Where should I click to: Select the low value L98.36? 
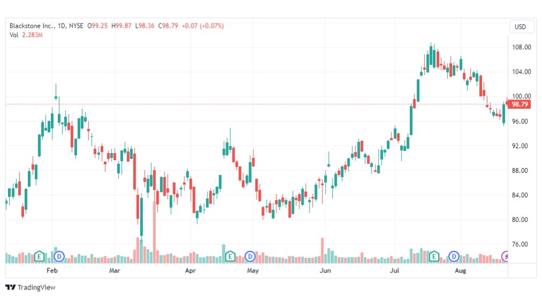coord(145,26)
